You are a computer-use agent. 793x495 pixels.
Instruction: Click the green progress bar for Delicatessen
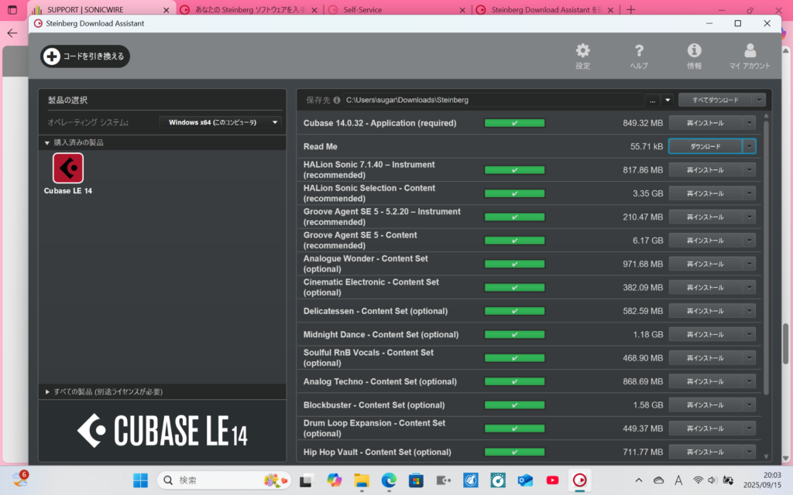click(x=514, y=311)
